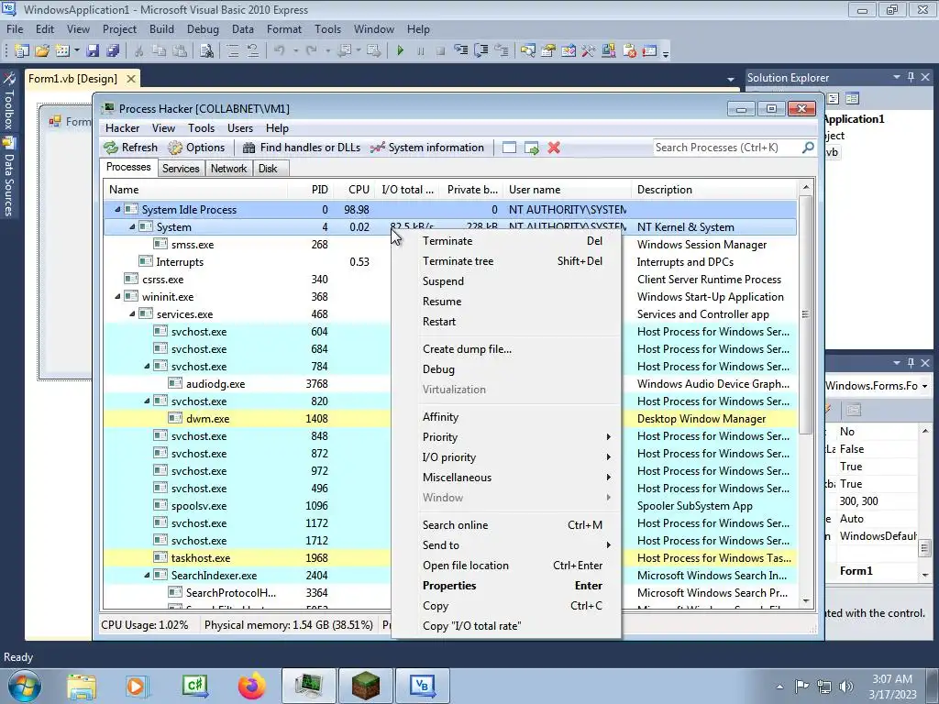939x704 pixels.
Task: Click the Error List icon in VB toolbar
Action: [629, 51]
